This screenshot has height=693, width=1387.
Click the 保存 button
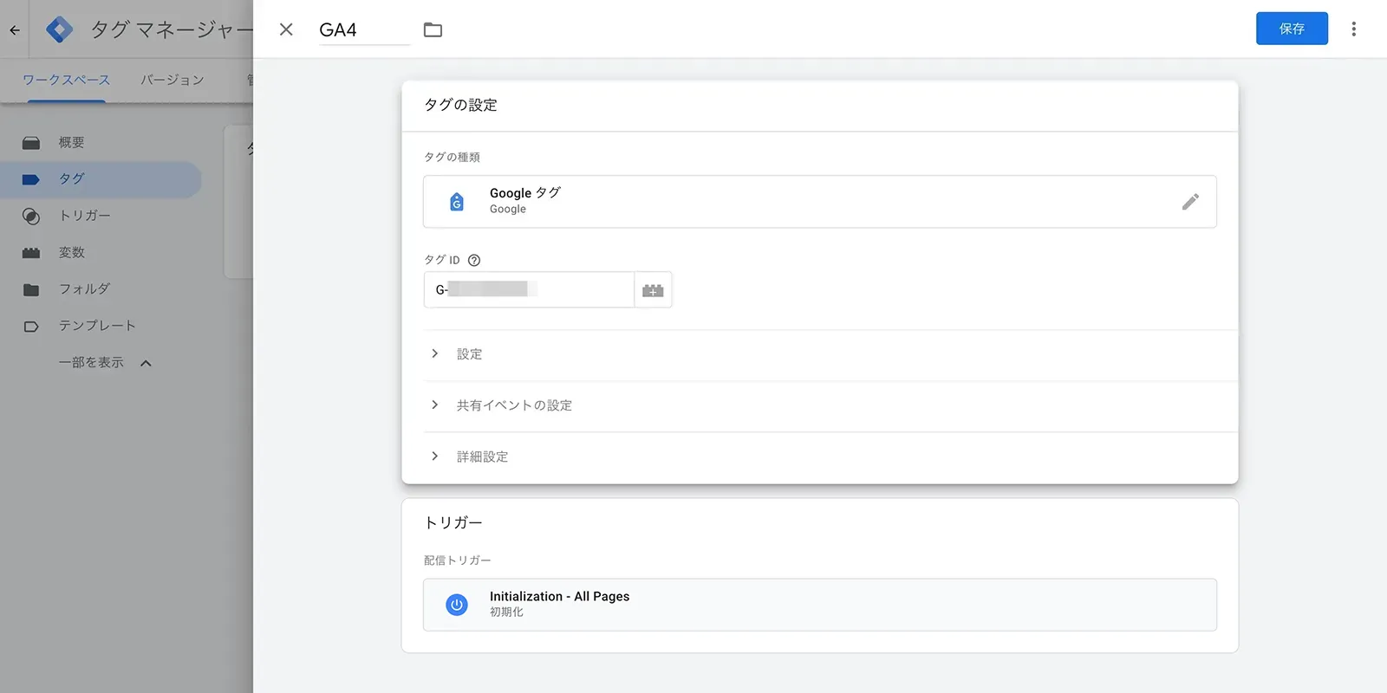coord(1292,29)
